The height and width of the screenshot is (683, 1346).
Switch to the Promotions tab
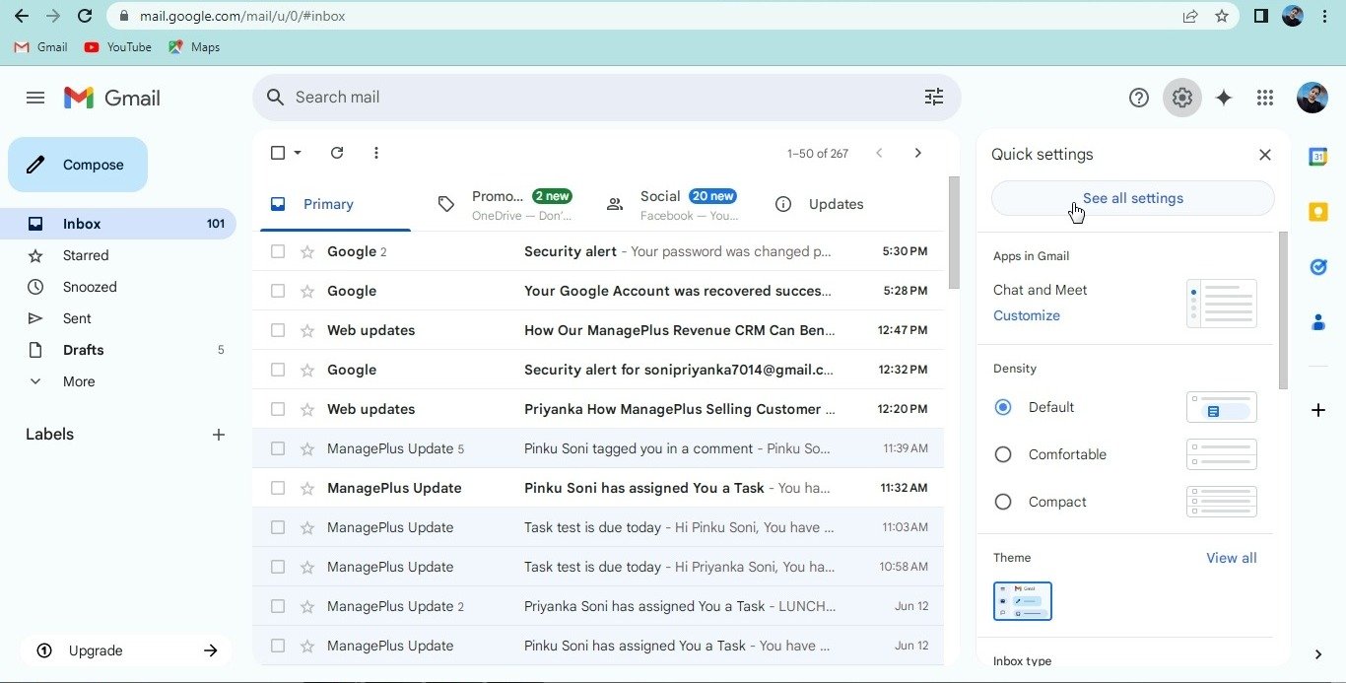[x=505, y=204]
